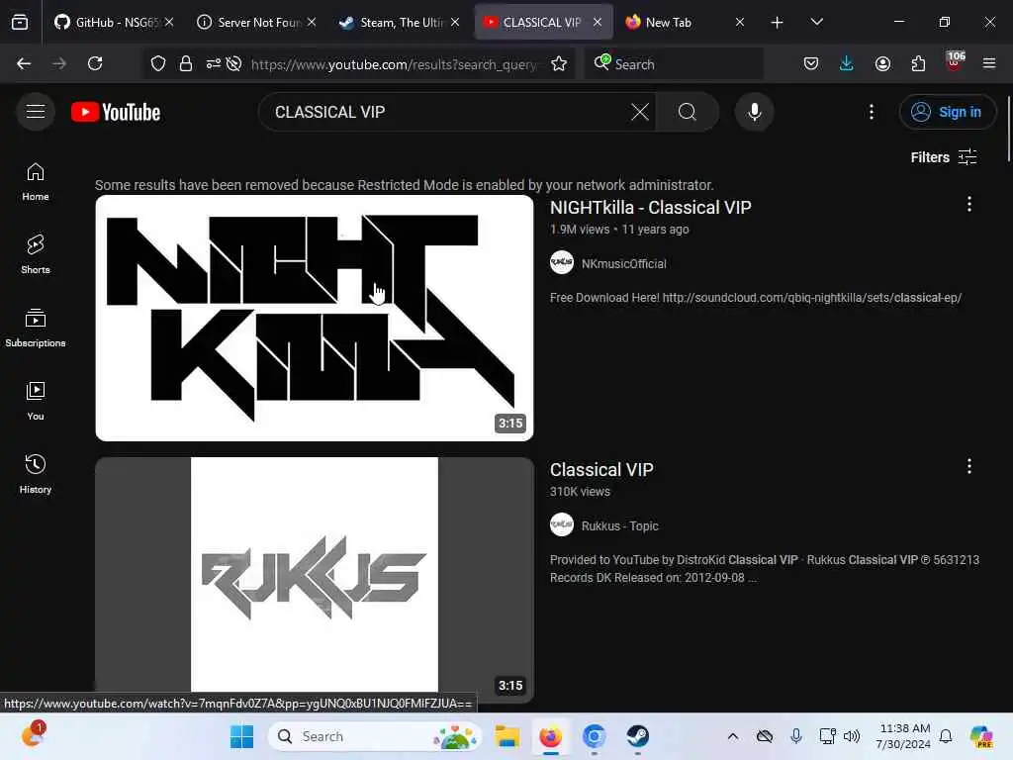Click the YouTube search magnifier button
The height and width of the screenshot is (760, 1013).
[688, 112]
